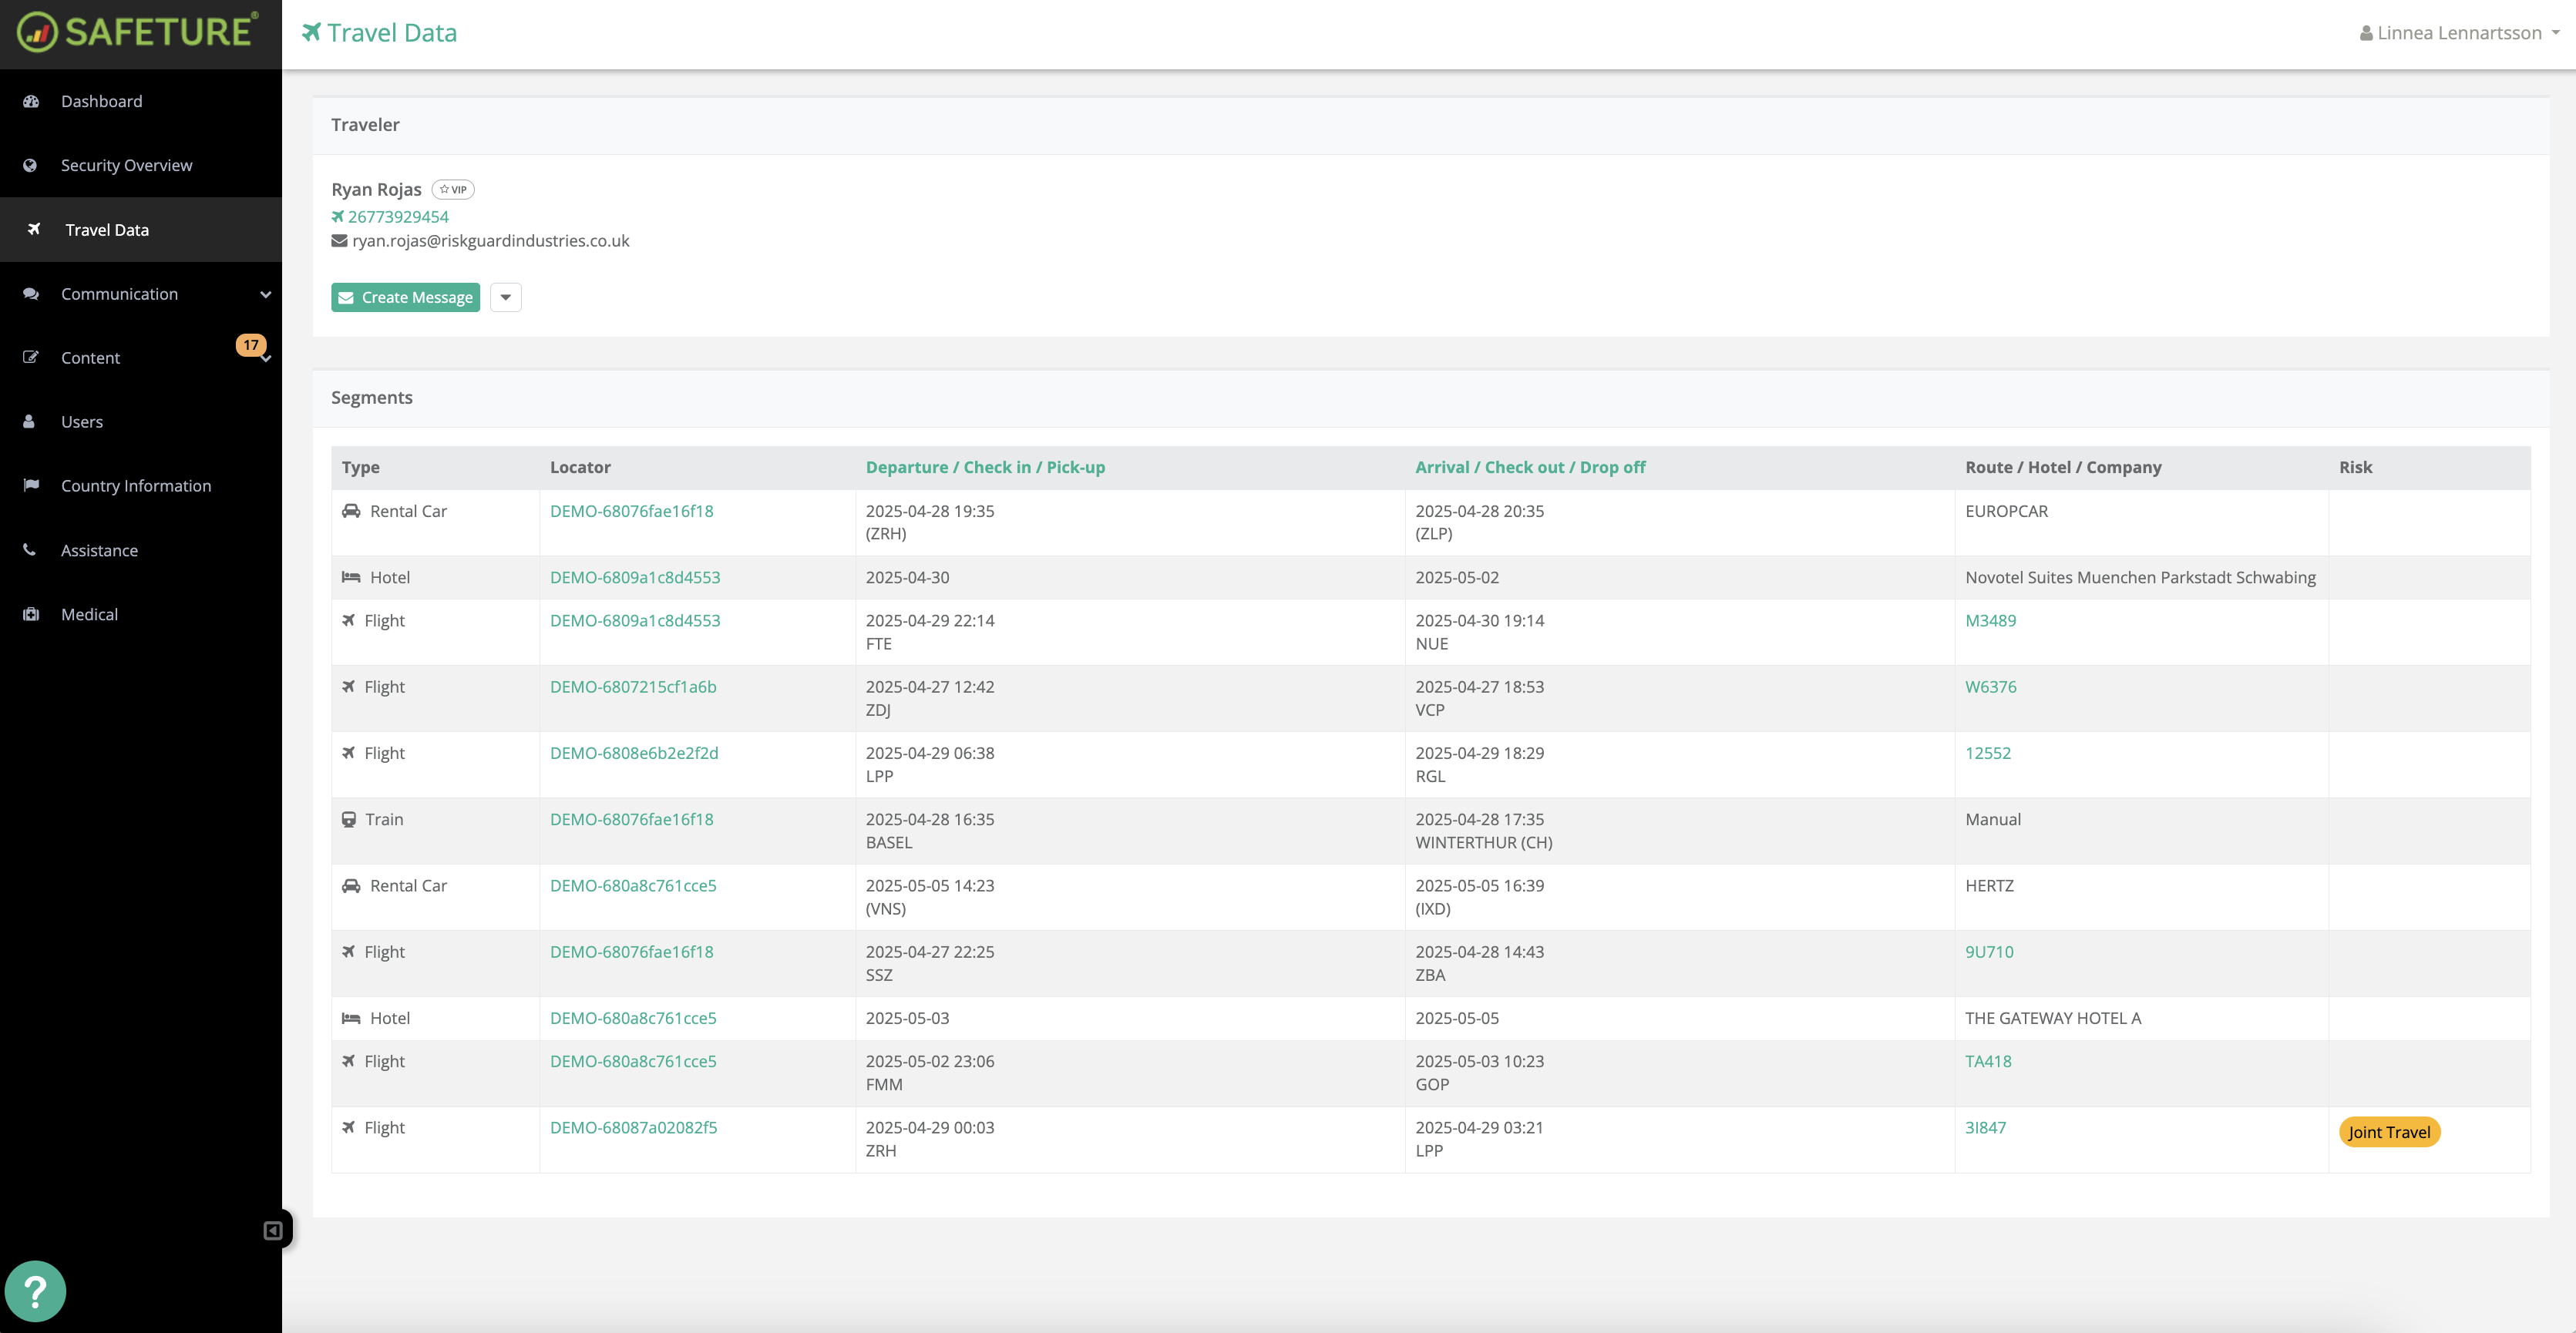Viewport: 2576px width, 1333px height.
Task: Open flight number M3489 link
Action: [x=1990, y=620]
